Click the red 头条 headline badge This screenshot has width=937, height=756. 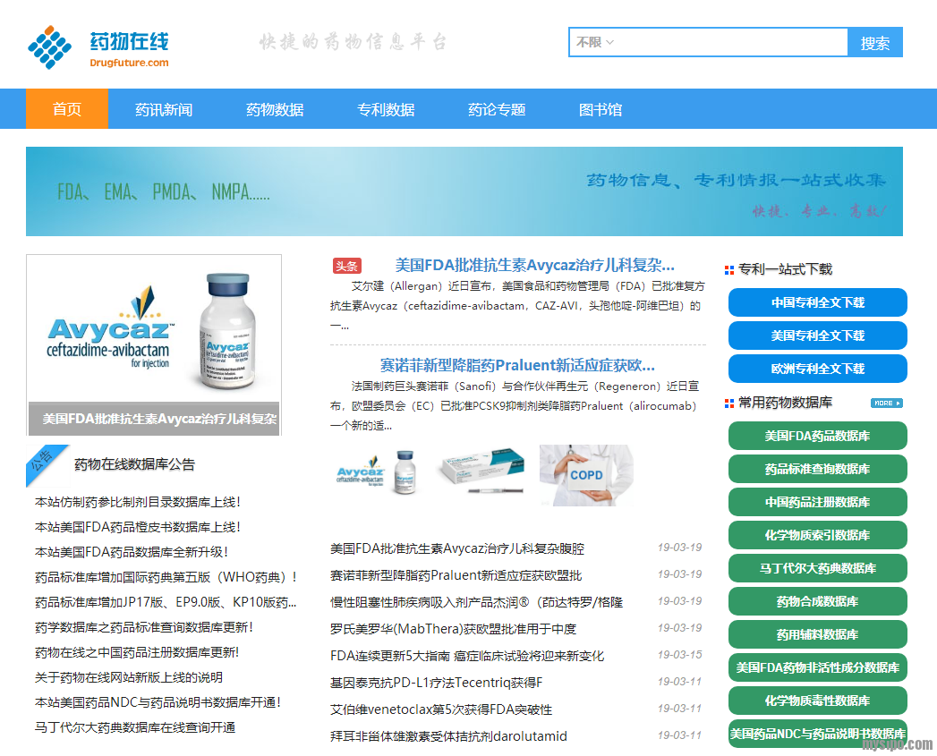pyautogui.click(x=346, y=266)
